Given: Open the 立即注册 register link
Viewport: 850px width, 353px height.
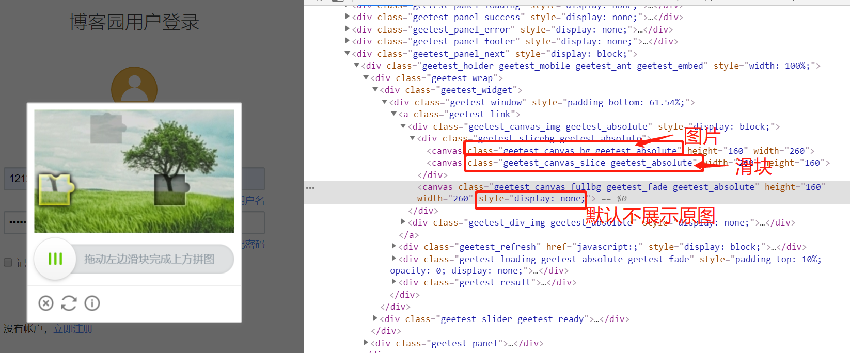Looking at the screenshot, I should [73, 329].
